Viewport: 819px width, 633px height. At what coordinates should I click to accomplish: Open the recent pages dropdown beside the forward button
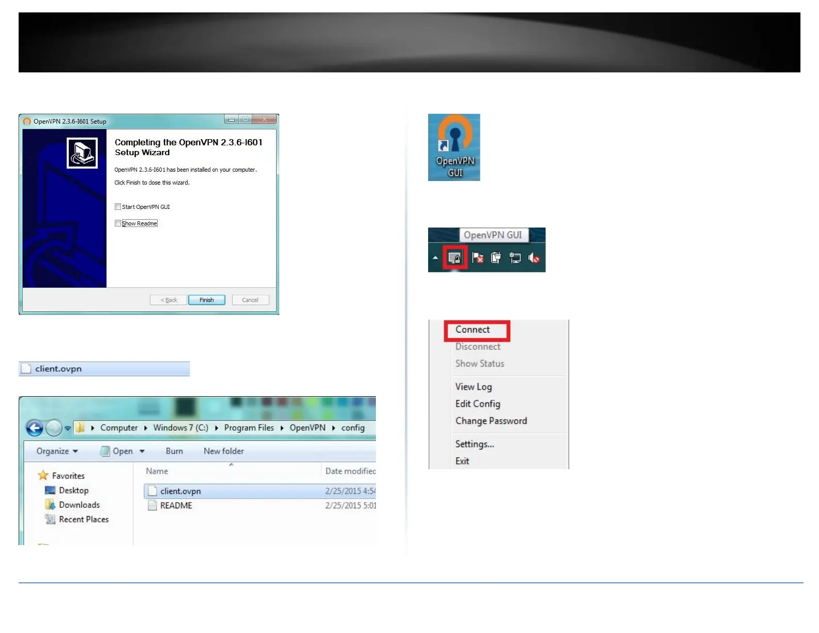click(68, 428)
